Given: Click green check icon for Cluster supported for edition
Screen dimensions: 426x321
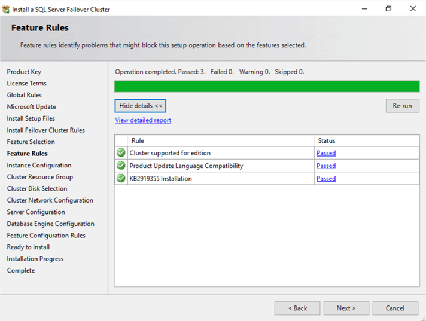Looking at the screenshot, I should (121, 153).
